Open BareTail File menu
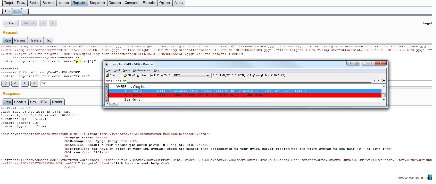The height and width of the screenshot is (184, 436). (108, 70)
